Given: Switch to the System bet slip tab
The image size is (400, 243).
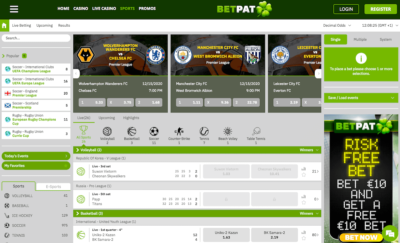Looking at the screenshot, I should pos(386,39).
